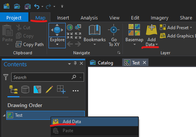Toggle auto-hide pin on Contents pane
Viewport: 196px width, 137px height.
75,63
